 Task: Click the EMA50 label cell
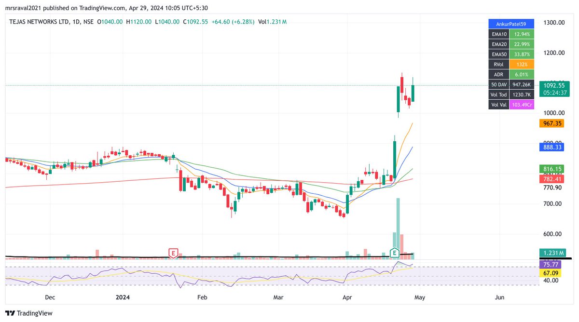[499, 54]
